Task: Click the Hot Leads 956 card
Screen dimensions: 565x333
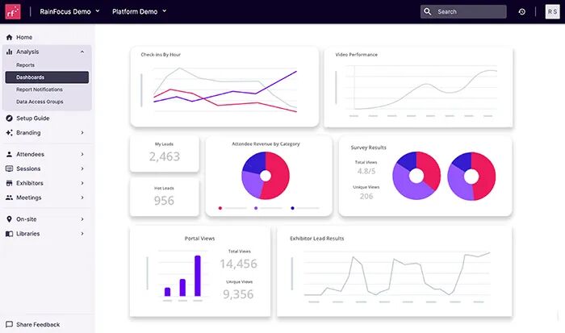Action: tap(165, 198)
